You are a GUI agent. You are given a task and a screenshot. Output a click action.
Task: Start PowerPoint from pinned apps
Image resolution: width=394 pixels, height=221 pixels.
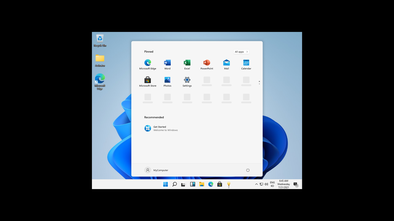click(x=207, y=64)
